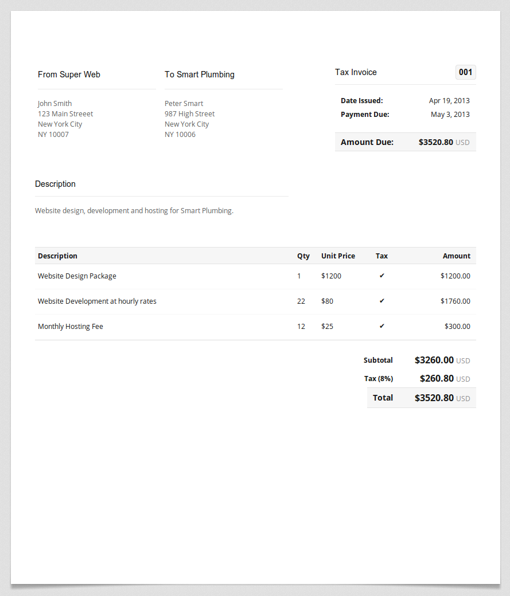Viewport: 510px width, 596px height.
Task: Select the To Smart Plumbing heading
Action: pos(200,74)
